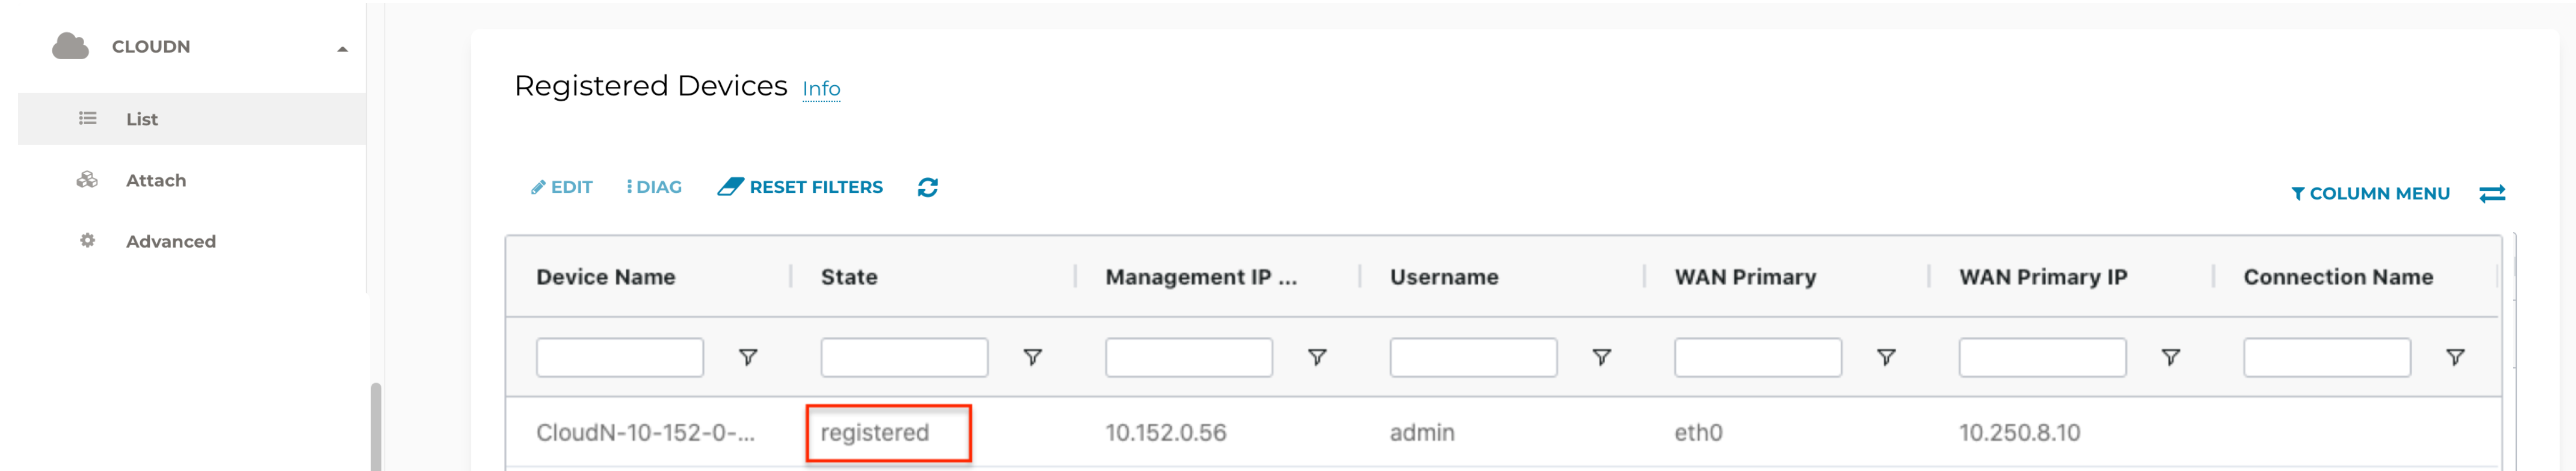Switch to Advanced in the sidebar

coord(171,241)
